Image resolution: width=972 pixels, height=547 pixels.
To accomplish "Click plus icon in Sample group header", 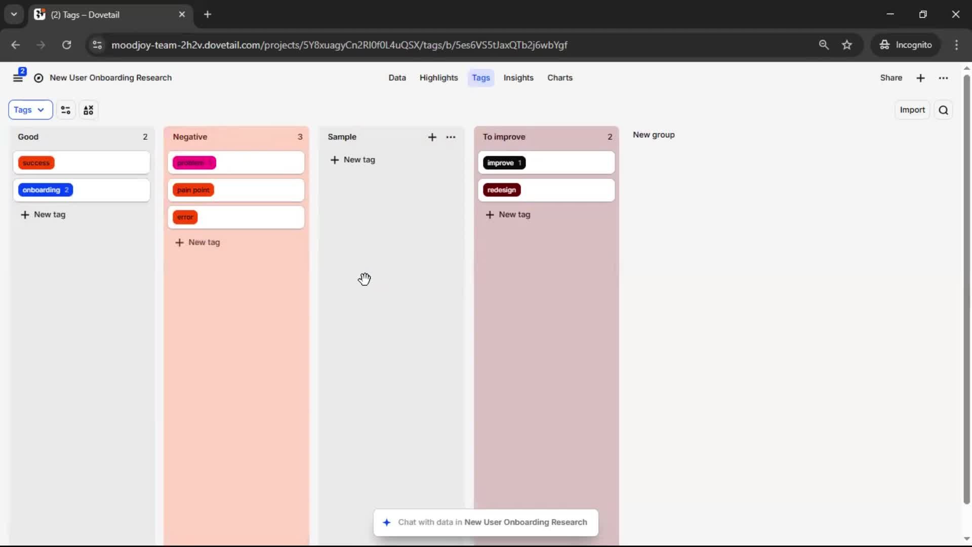I will 432,137.
